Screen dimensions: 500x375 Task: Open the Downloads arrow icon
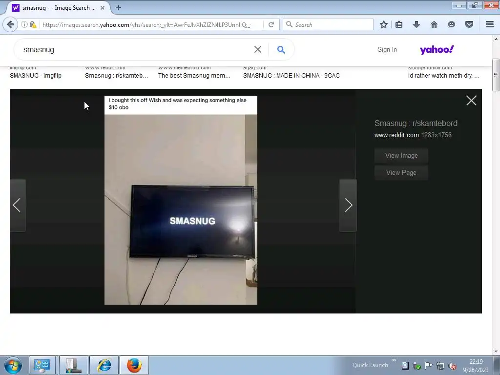(417, 24)
